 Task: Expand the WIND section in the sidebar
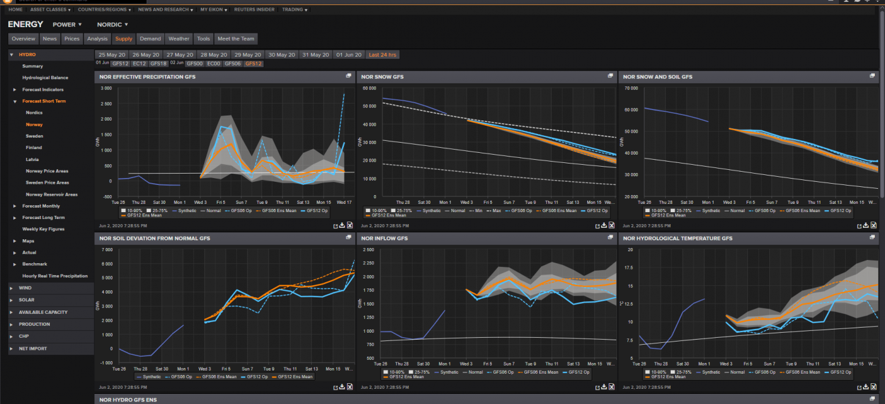pyautogui.click(x=11, y=288)
